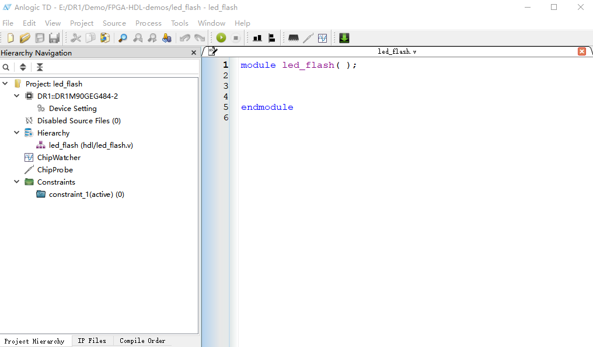The height and width of the screenshot is (347, 593).
Task: Click the Save toolbar icon
Action: coord(40,38)
